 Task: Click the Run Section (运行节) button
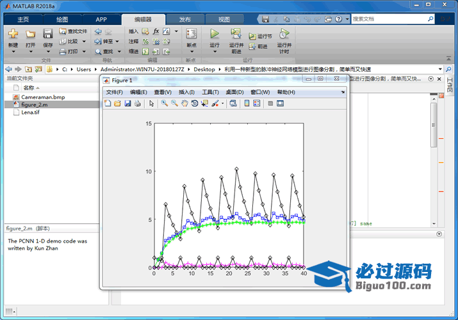(x=261, y=36)
